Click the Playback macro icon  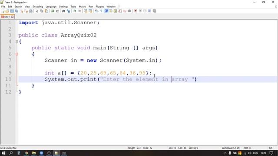[145, 11]
